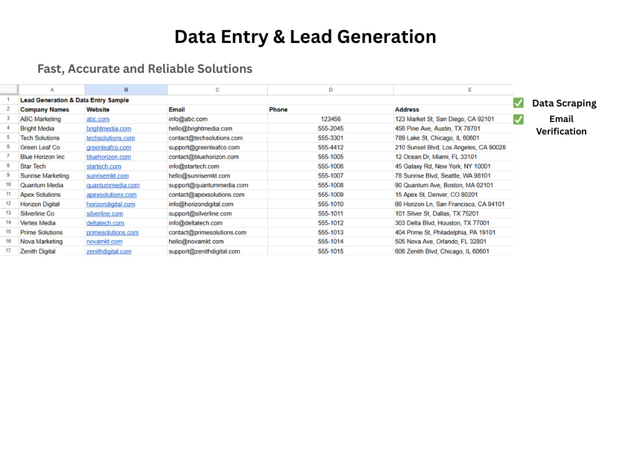This screenshot has width=623, height=467.
Task: Click address '66 Horizon Ln, San Francisco, CA 94101'
Action: point(454,204)
